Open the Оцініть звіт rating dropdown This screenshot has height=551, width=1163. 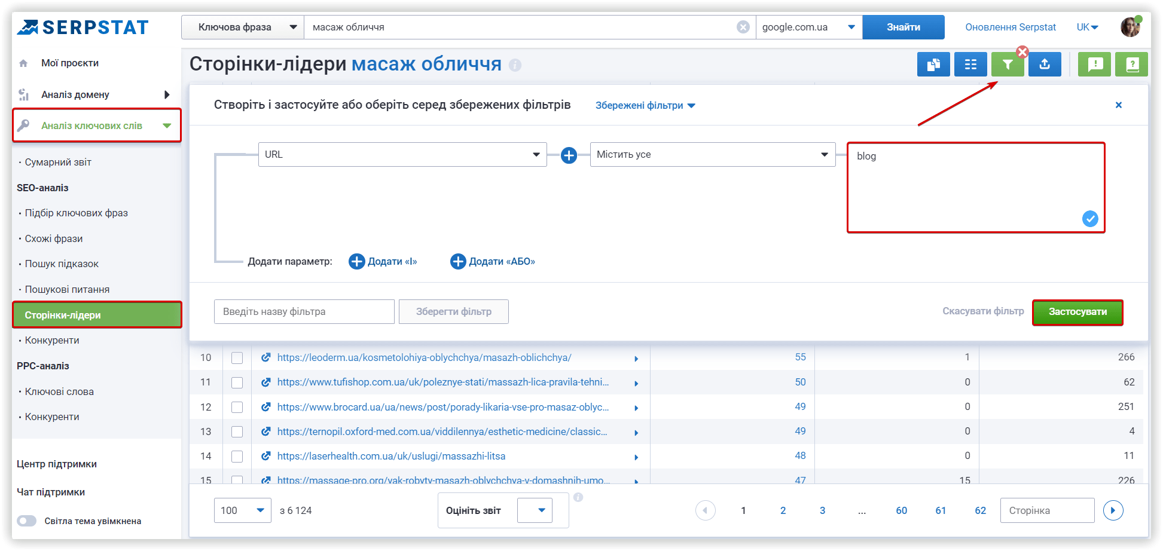[x=535, y=510]
